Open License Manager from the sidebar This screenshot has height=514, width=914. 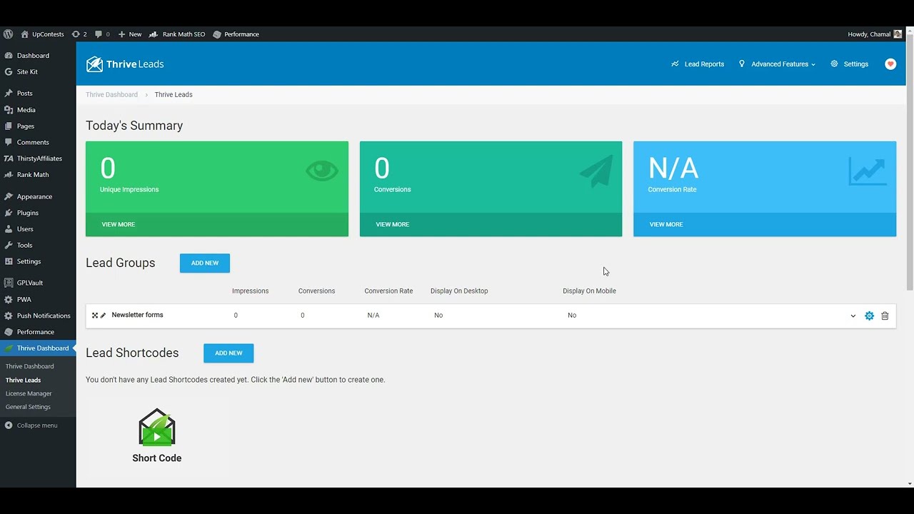pos(29,393)
